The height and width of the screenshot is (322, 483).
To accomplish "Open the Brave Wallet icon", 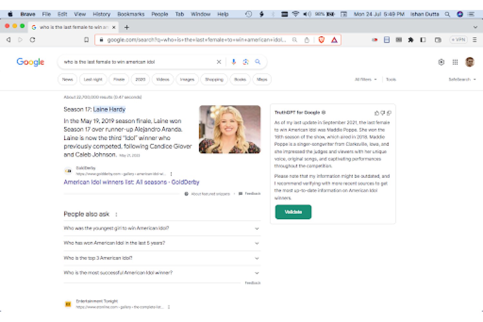I will (438, 40).
